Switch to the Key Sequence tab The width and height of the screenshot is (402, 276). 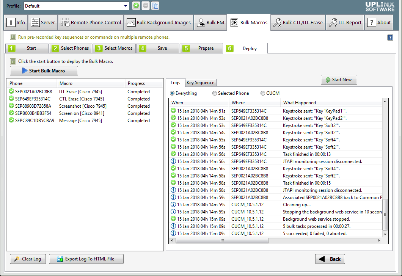(x=201, y=83)
